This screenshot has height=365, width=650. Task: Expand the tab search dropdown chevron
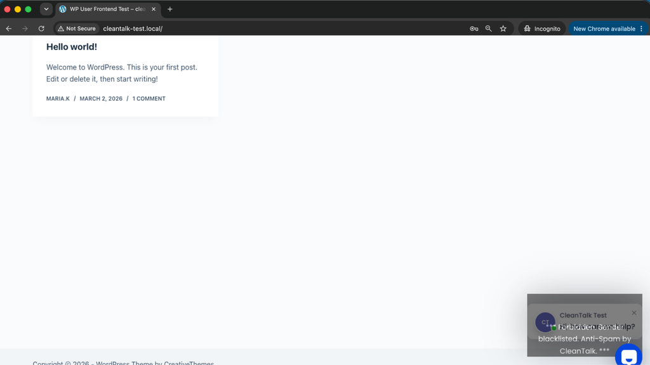[46, 9]
